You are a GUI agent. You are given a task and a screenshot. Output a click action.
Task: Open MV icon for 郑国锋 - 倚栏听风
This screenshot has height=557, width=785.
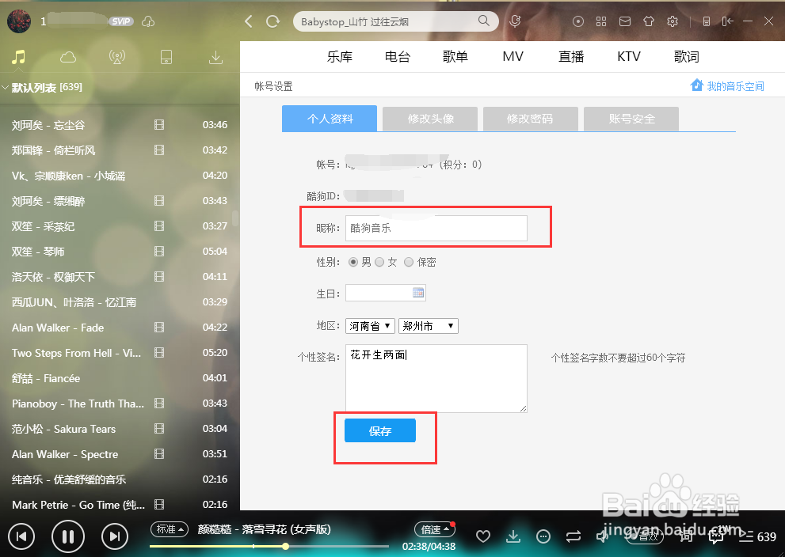coord(159,150)
